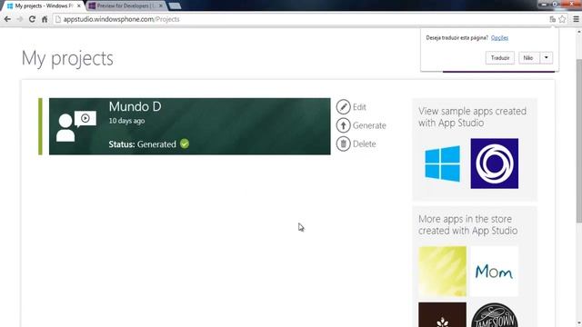Click the '10 days ago' text
Viewport: 582px width, 327px height.
pyautogui.click(x=126, y=121)
